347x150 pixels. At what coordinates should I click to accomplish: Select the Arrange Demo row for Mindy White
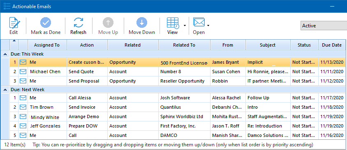(177, 116)
